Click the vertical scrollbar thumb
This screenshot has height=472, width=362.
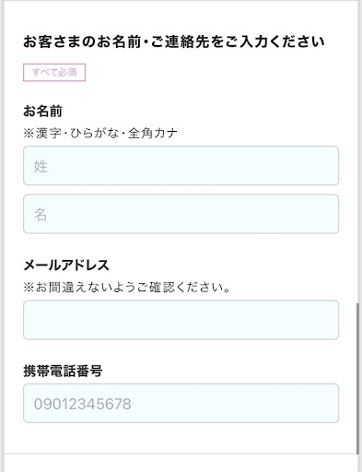pyautogui.click(x=357, y=379)
